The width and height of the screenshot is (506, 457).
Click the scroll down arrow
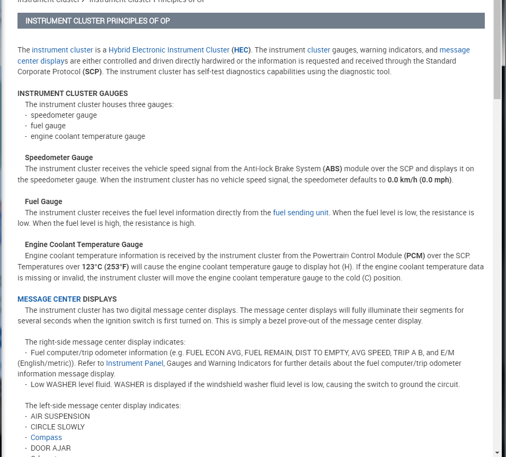(x=496, y=452)
